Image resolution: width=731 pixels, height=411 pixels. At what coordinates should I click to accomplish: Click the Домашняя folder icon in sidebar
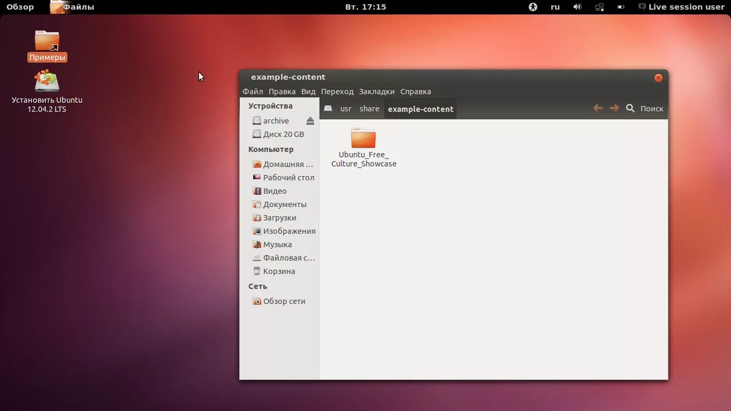257,164
